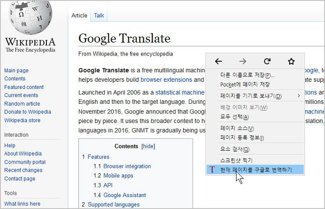Jump to Supported languages section

point(114,205)
